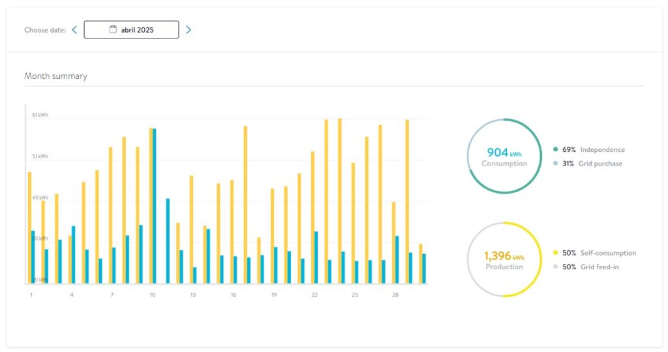The height and width of the screenshot is (352, 668).
Task: Click the green Independence legend dot
Action: pos(555,150)
